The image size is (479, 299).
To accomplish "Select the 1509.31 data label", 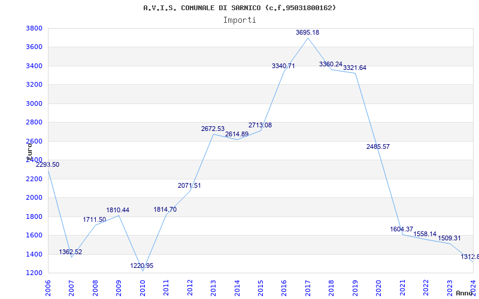I will tap(450, 238).
